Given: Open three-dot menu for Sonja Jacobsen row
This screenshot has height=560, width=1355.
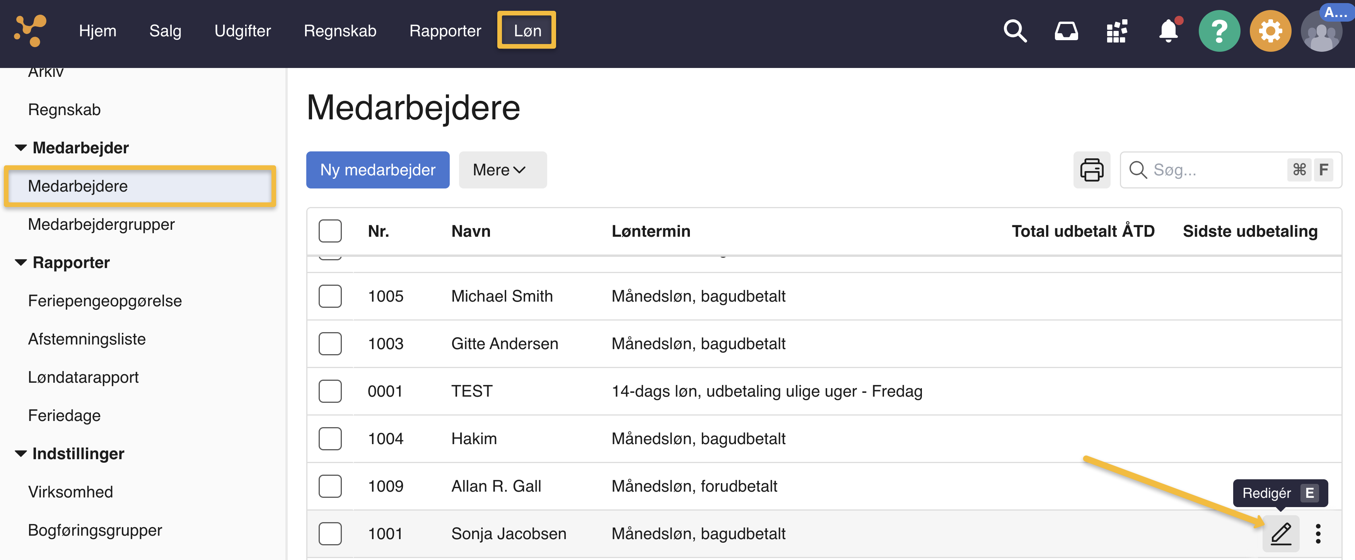Looking at the screenshot, I should pos(1317,533).
